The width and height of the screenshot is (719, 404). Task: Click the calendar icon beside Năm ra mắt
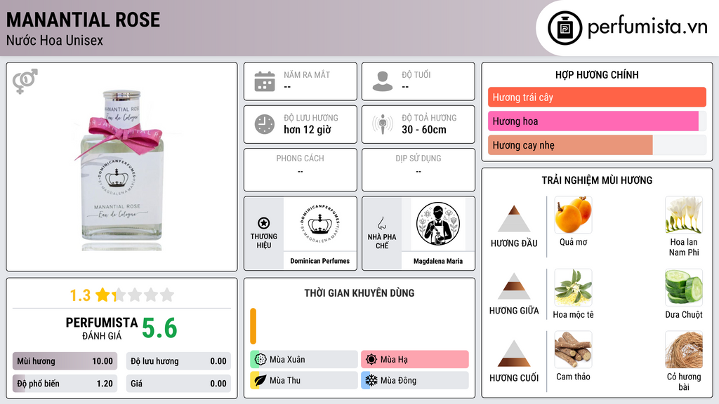point(265,81)
